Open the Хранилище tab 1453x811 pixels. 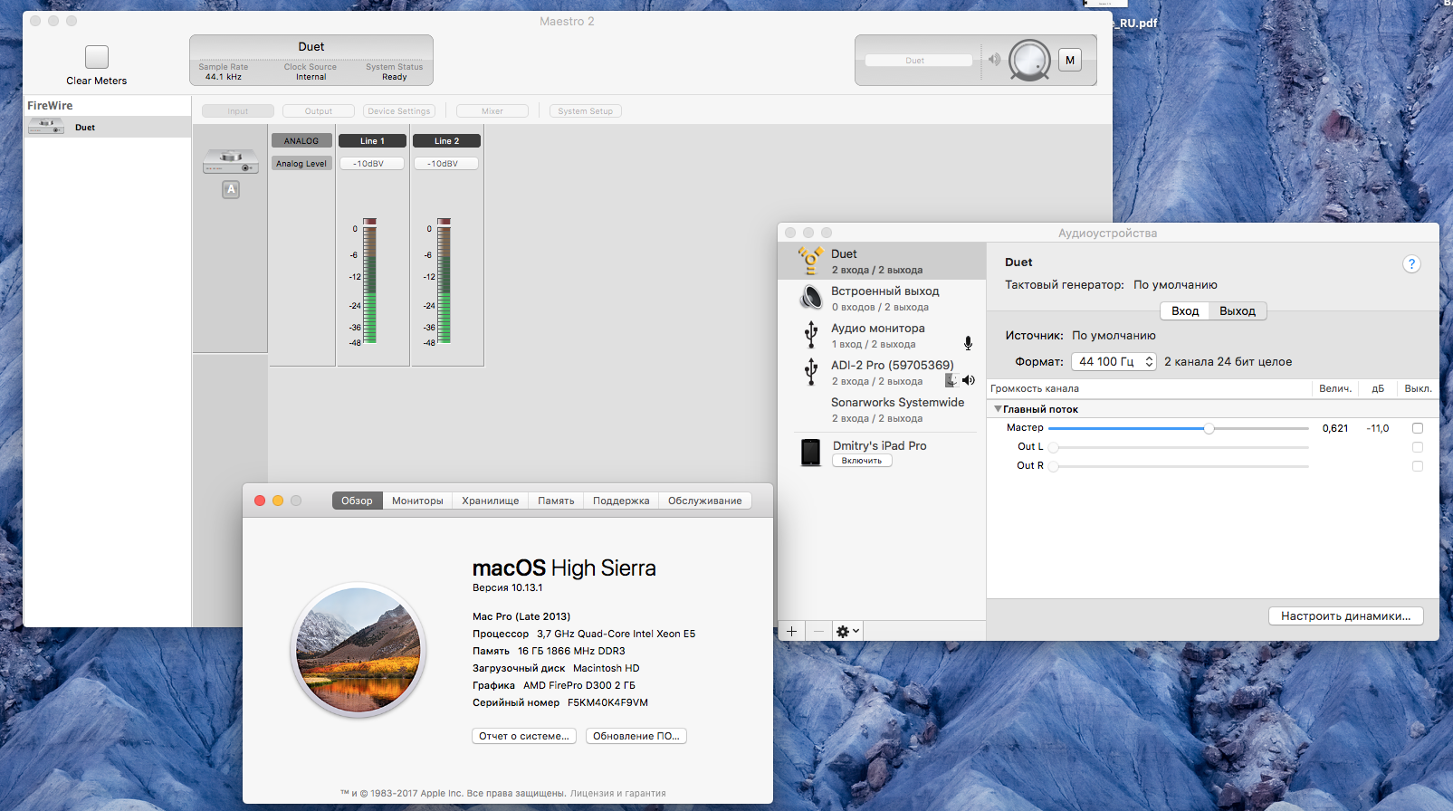pos(491,501)
